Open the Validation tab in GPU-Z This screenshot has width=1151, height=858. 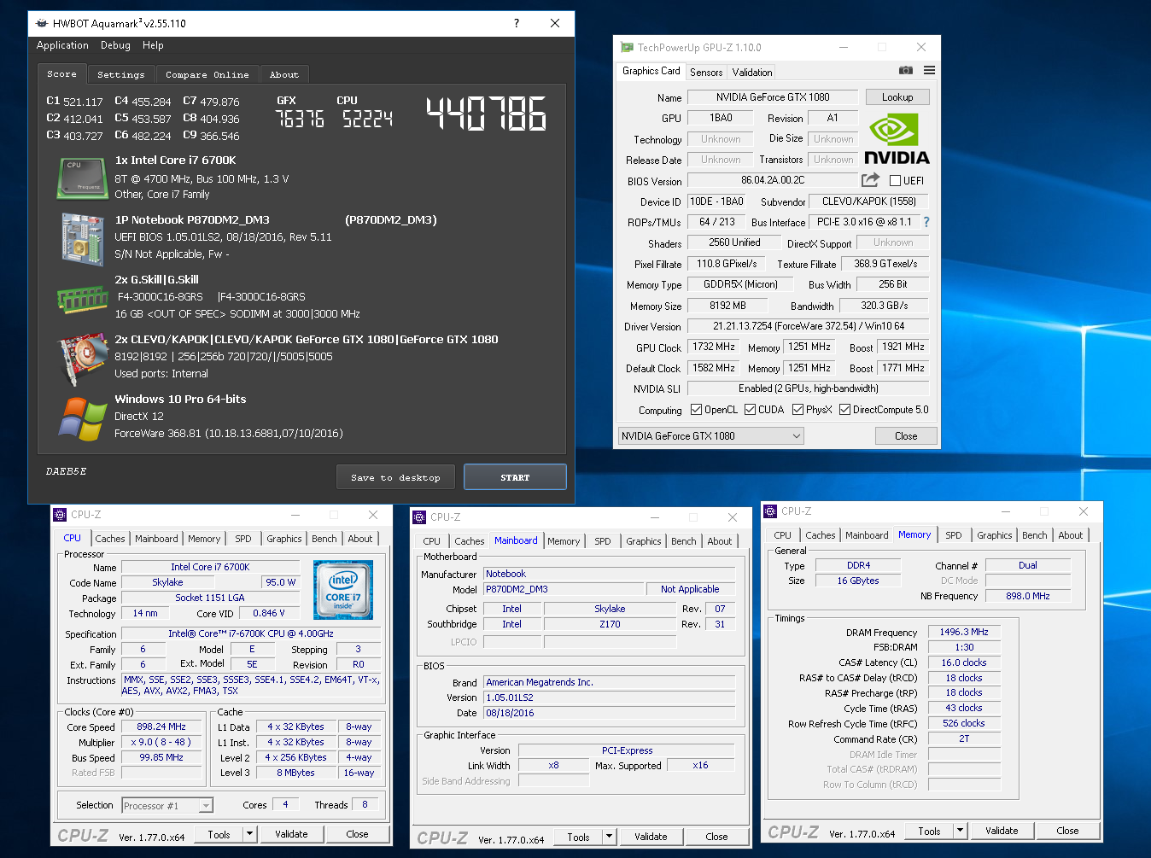[x=752, y=73]
